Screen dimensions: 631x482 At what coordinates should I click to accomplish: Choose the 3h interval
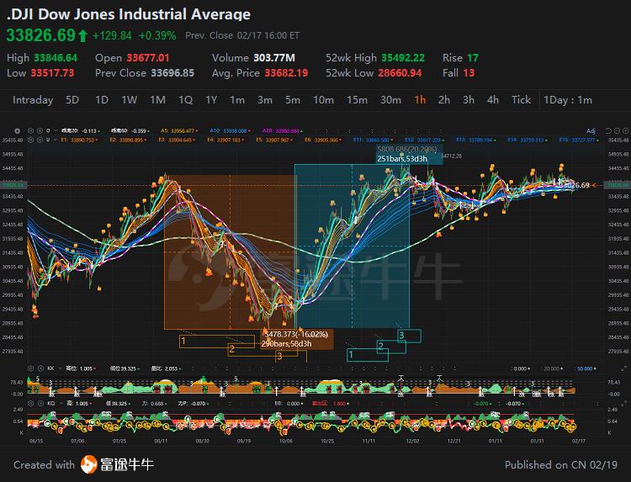(469, 100)
